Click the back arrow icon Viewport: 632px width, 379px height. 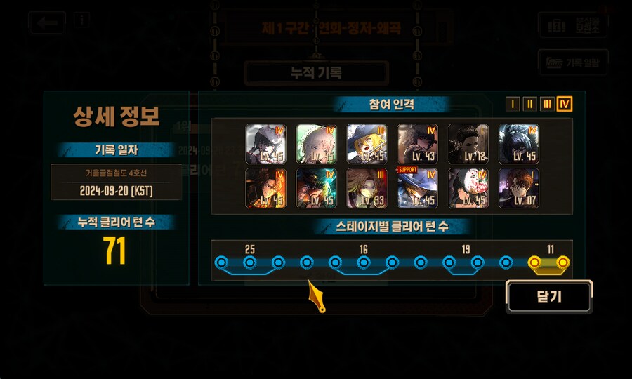pos(47,22)
